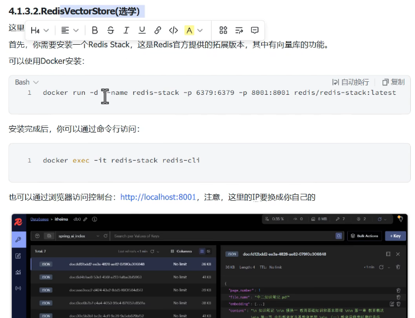Viewport: 415px width, 318px height.
Task: Click the spring_ai_index dropdown in Redis image
Action: point(78,236)
